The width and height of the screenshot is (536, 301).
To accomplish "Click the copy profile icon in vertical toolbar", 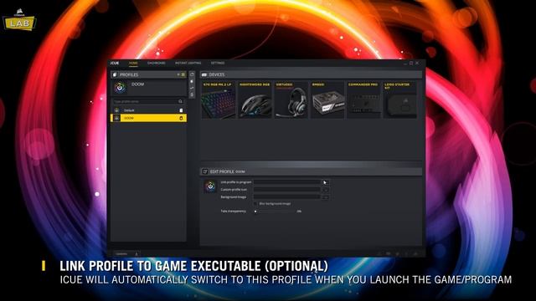I will (192, 81).
